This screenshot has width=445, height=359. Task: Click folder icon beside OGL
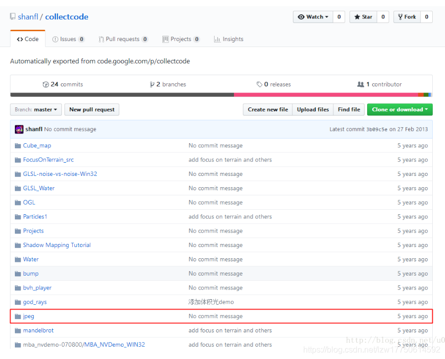coord(18,203)
